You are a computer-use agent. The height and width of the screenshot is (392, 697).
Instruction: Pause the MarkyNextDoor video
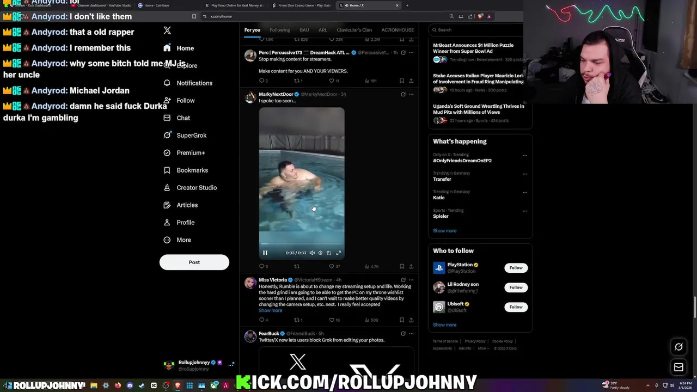265,253
